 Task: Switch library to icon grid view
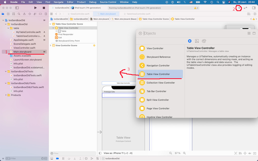[249, 33]
